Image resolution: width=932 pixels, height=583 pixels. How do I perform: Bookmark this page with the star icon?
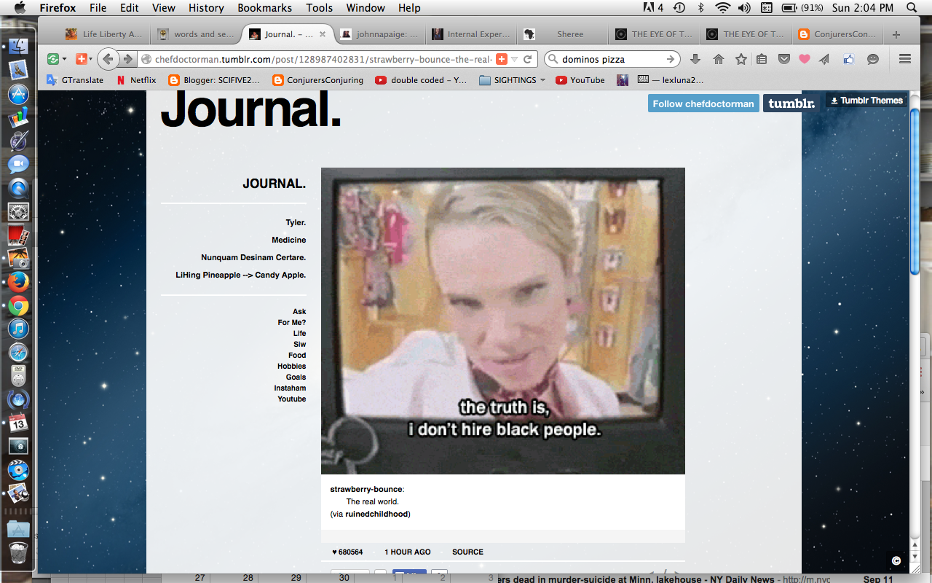click(741, 59)
